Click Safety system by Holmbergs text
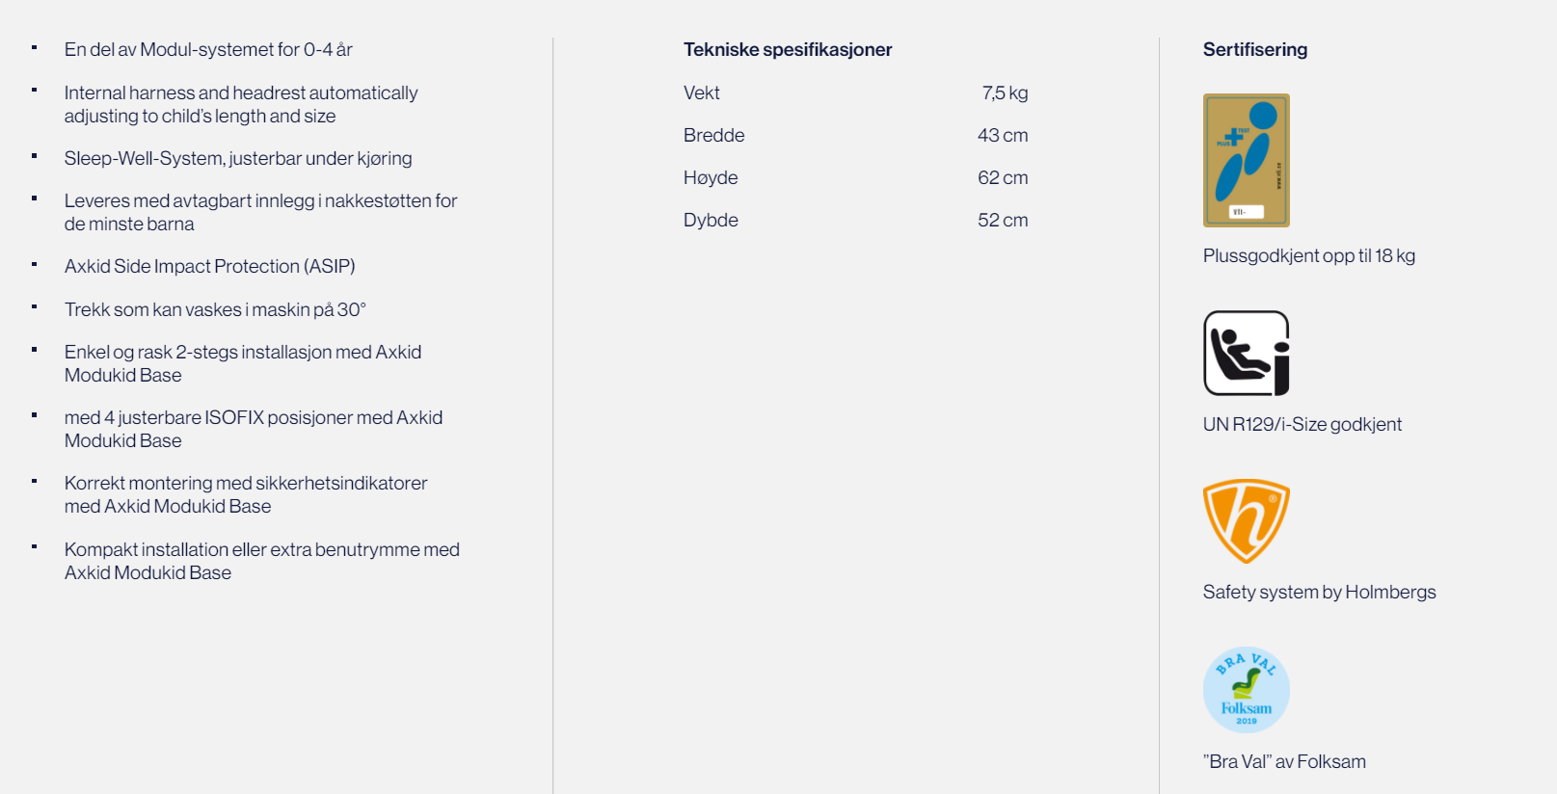Screen dimensions: 1557x794 [1319, 592]
